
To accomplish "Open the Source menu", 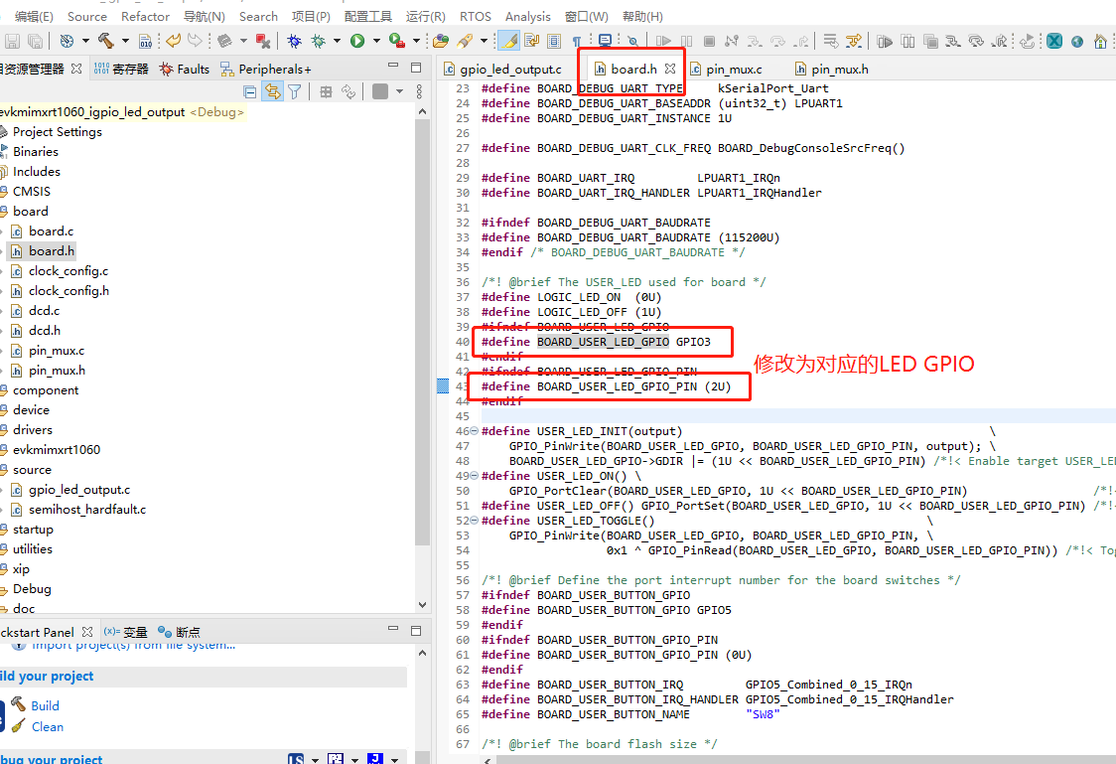I will (x=86, y=16).
